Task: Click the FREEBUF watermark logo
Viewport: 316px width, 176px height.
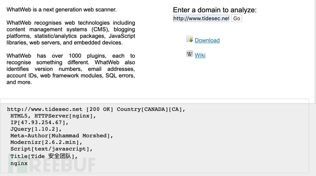Action: pos(52,165)
